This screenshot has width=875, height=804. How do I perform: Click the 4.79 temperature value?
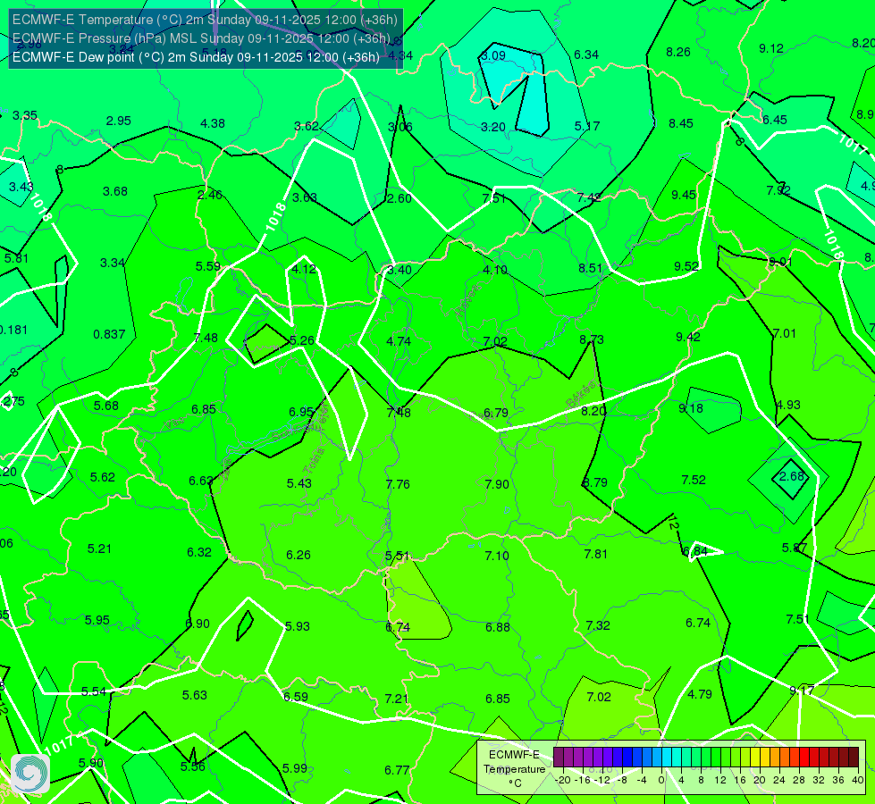coord(700,694)
